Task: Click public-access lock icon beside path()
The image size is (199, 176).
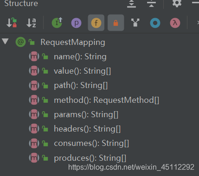Action: click(x=45, y=85)
